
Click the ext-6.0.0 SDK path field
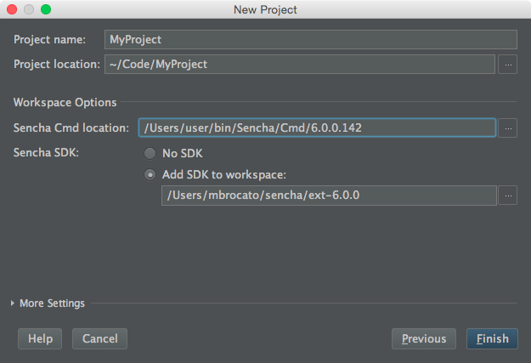329,196
